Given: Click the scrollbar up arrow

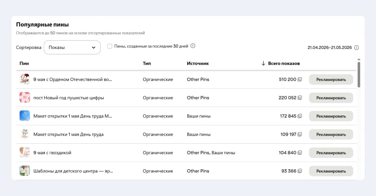Looking at the screenshot, I should 359,59.
